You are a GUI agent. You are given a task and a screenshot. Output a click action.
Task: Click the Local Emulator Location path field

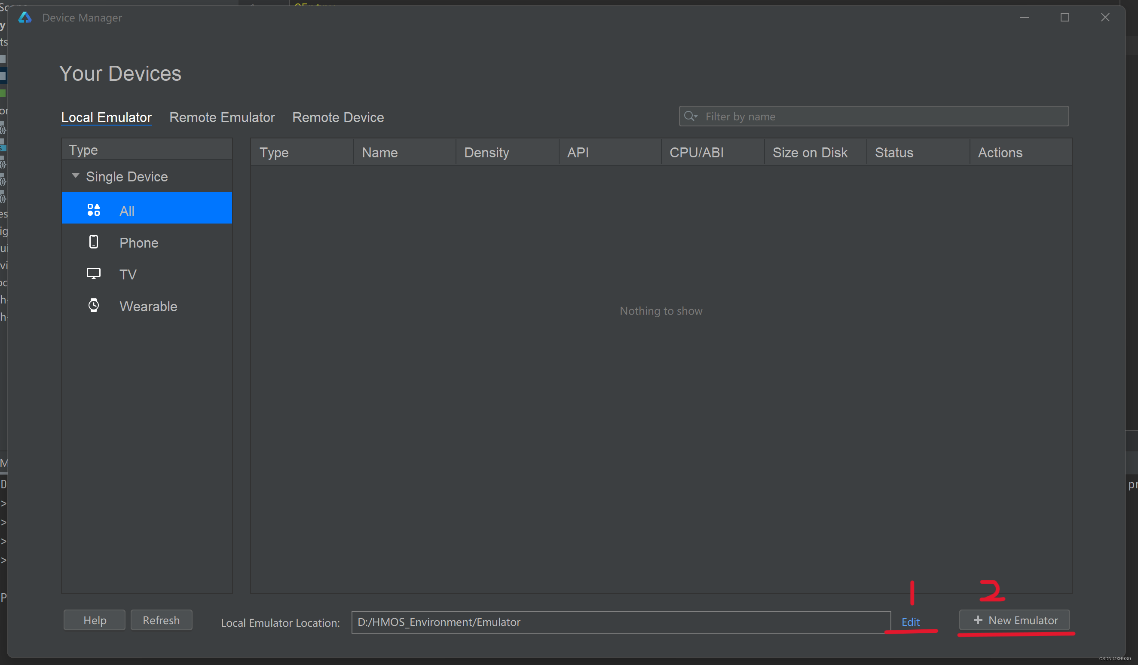pos(620,622)
